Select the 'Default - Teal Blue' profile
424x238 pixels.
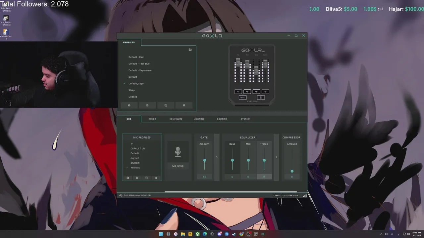pyautogui.click(x=139, y=64)
